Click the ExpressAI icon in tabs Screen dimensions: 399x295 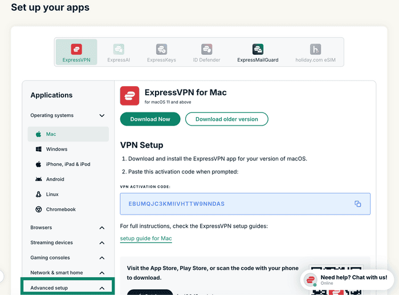[119, 49]
